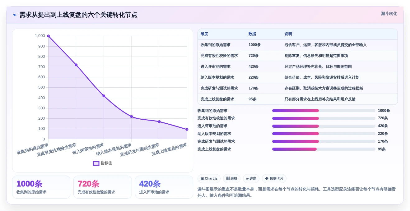Click x-axis label 纳入版本规划的需求
410x211 pixels.
tap(114, 149)
